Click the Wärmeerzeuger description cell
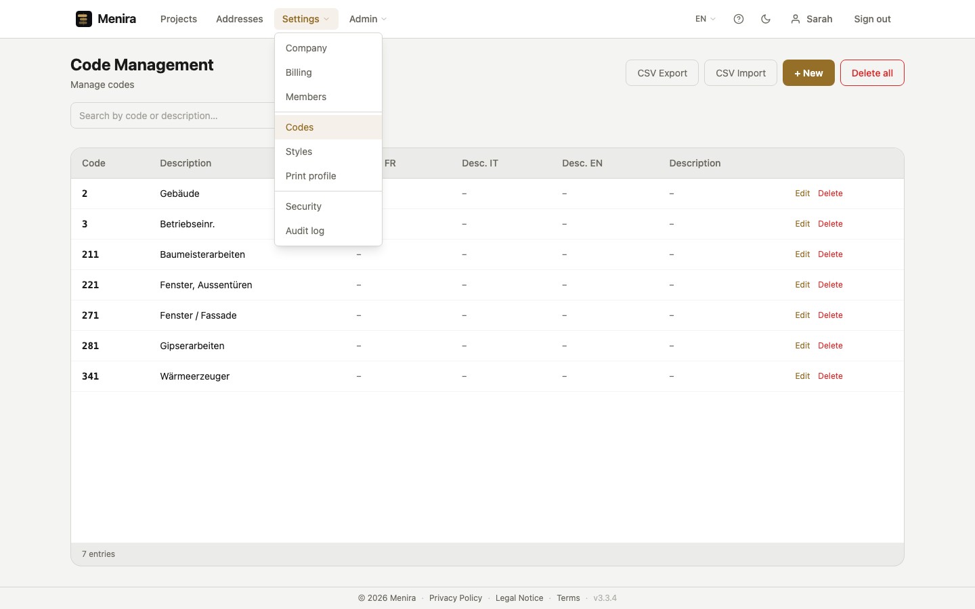This screenshot has width=975, height=609. tap(195, 376)
